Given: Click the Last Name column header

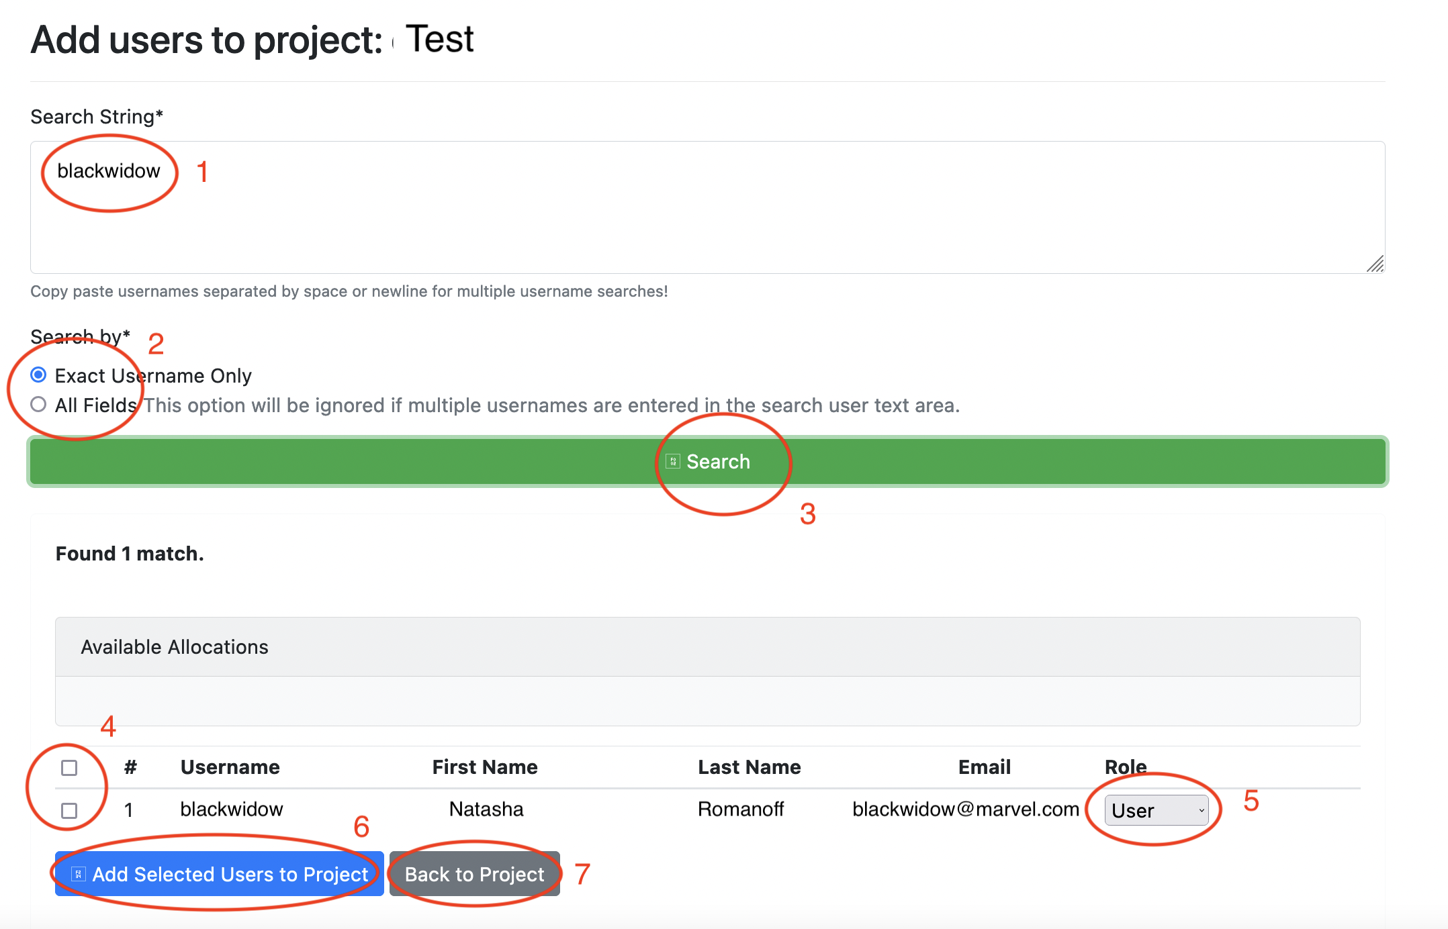Looking at the screenshot, I should [750, 767].
